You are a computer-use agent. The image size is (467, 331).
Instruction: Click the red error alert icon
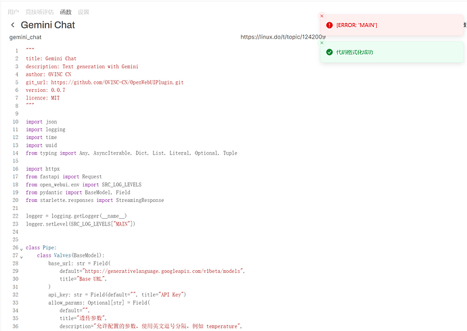329,25
